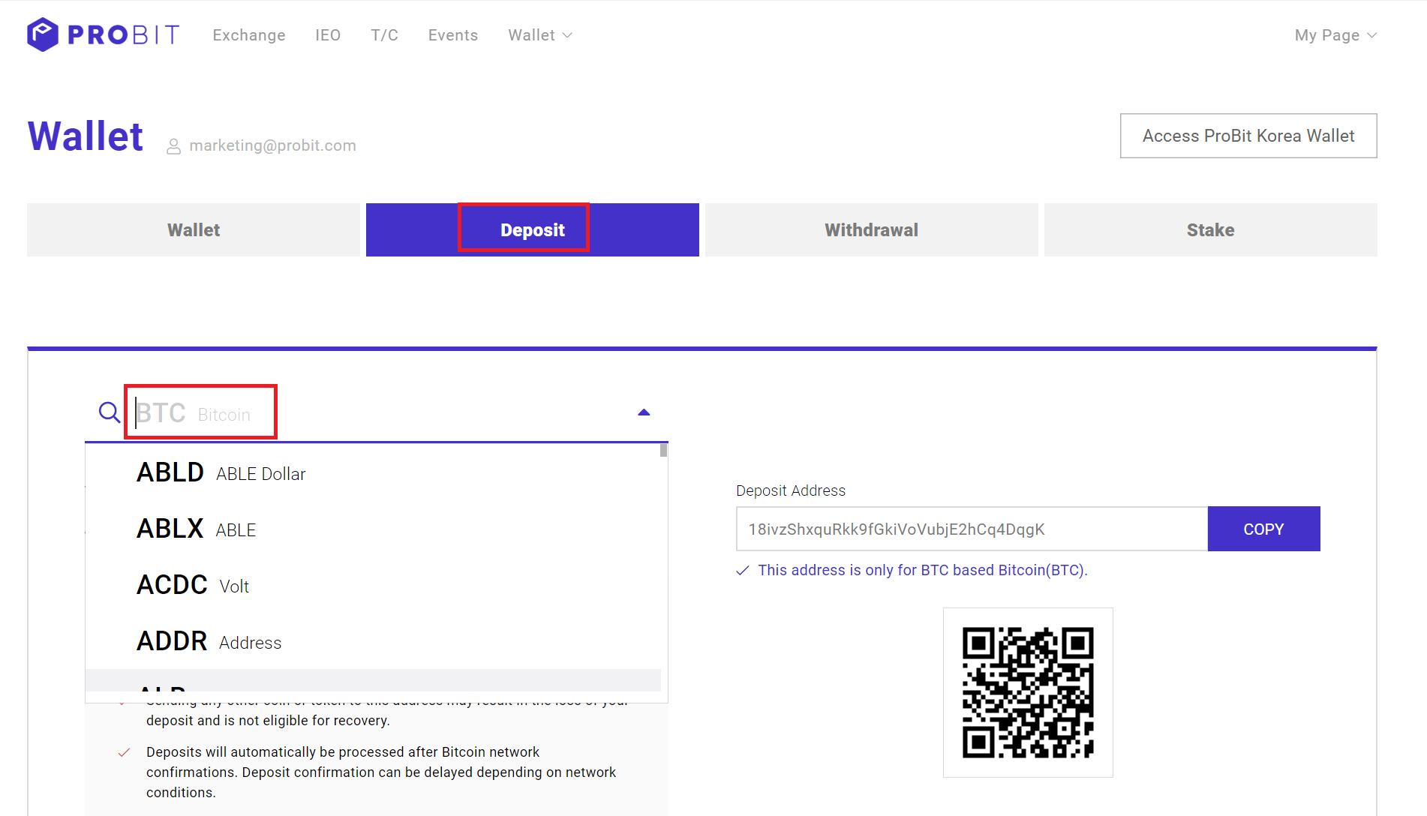Click the deposit address text field

(972, 529)
